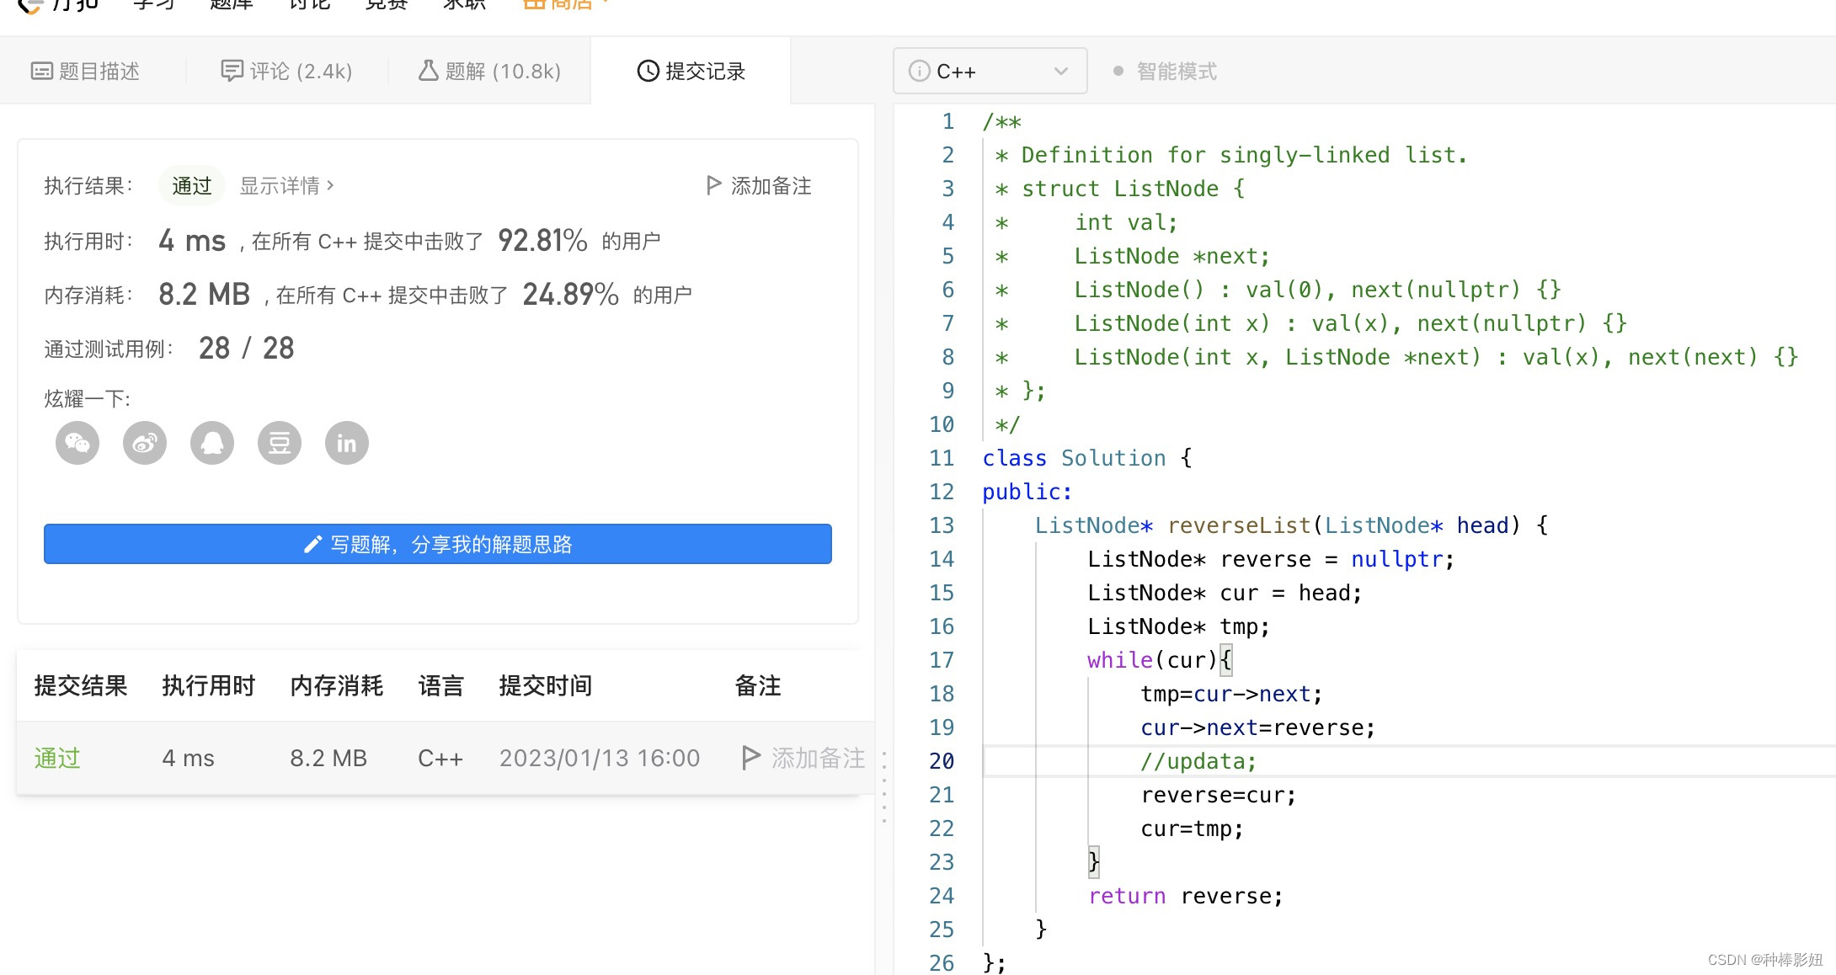This screenshot has height=975, width=1836.
Task: Share result to Weibo
Action: [x=144, y=442]
